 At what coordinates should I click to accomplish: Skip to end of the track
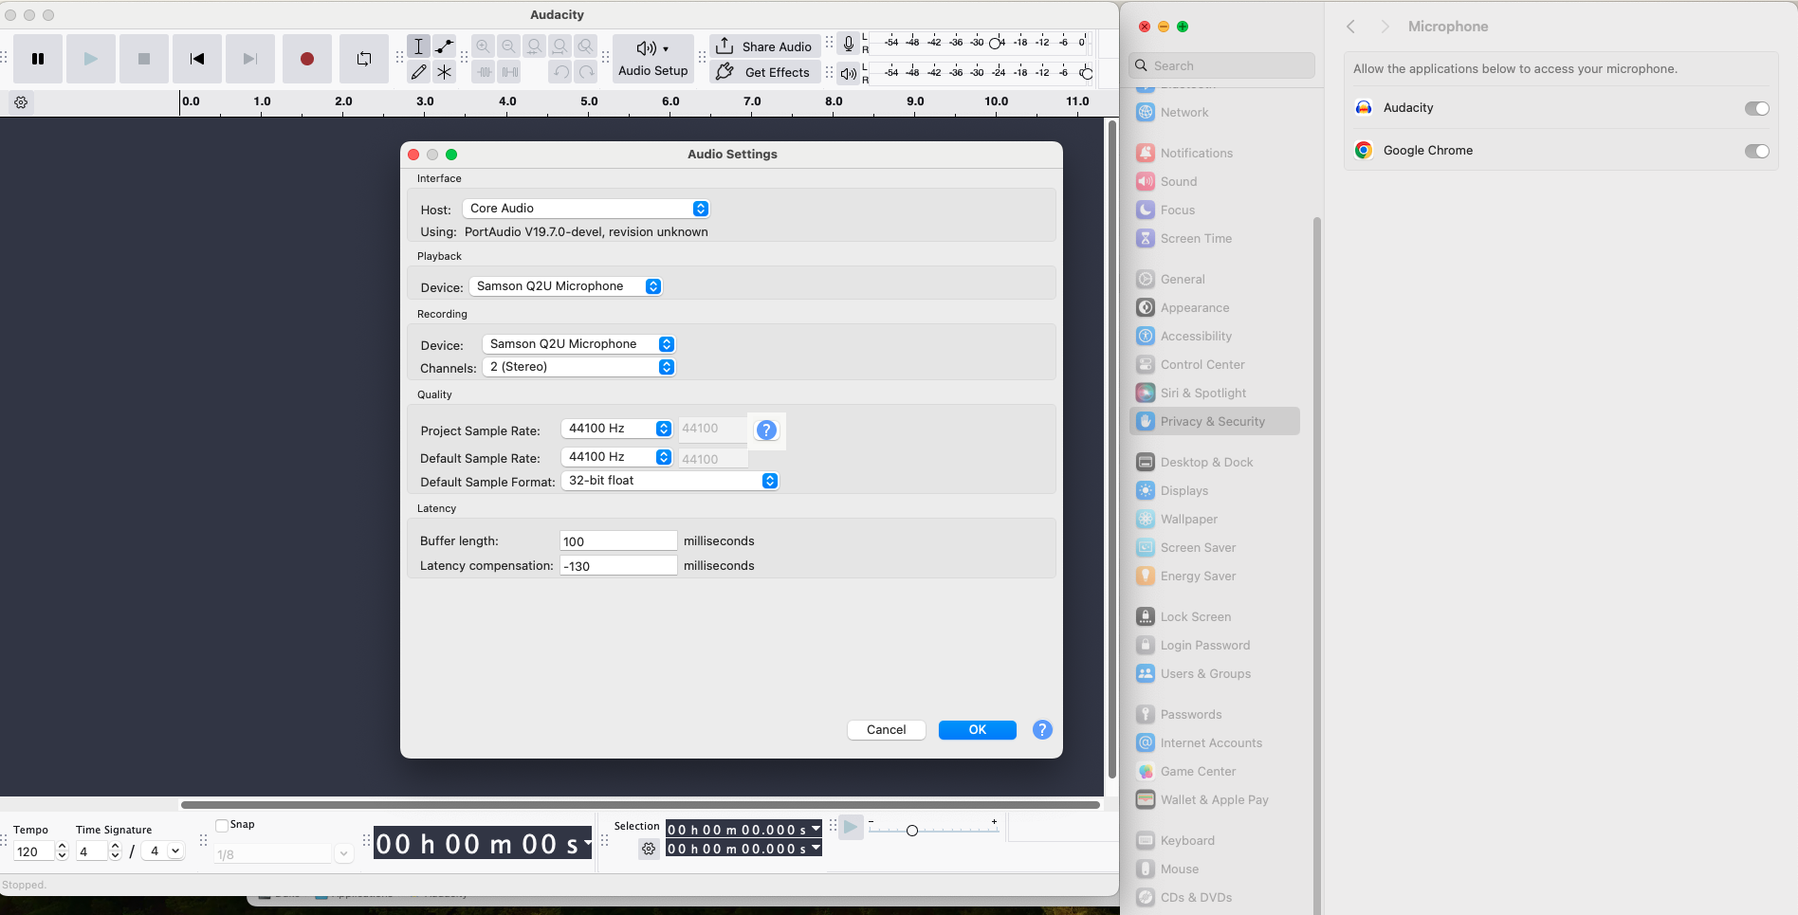[x=250, y=59]
